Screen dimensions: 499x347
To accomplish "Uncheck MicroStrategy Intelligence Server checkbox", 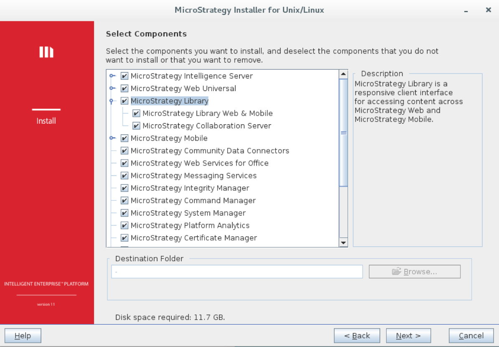I will 124,76.
